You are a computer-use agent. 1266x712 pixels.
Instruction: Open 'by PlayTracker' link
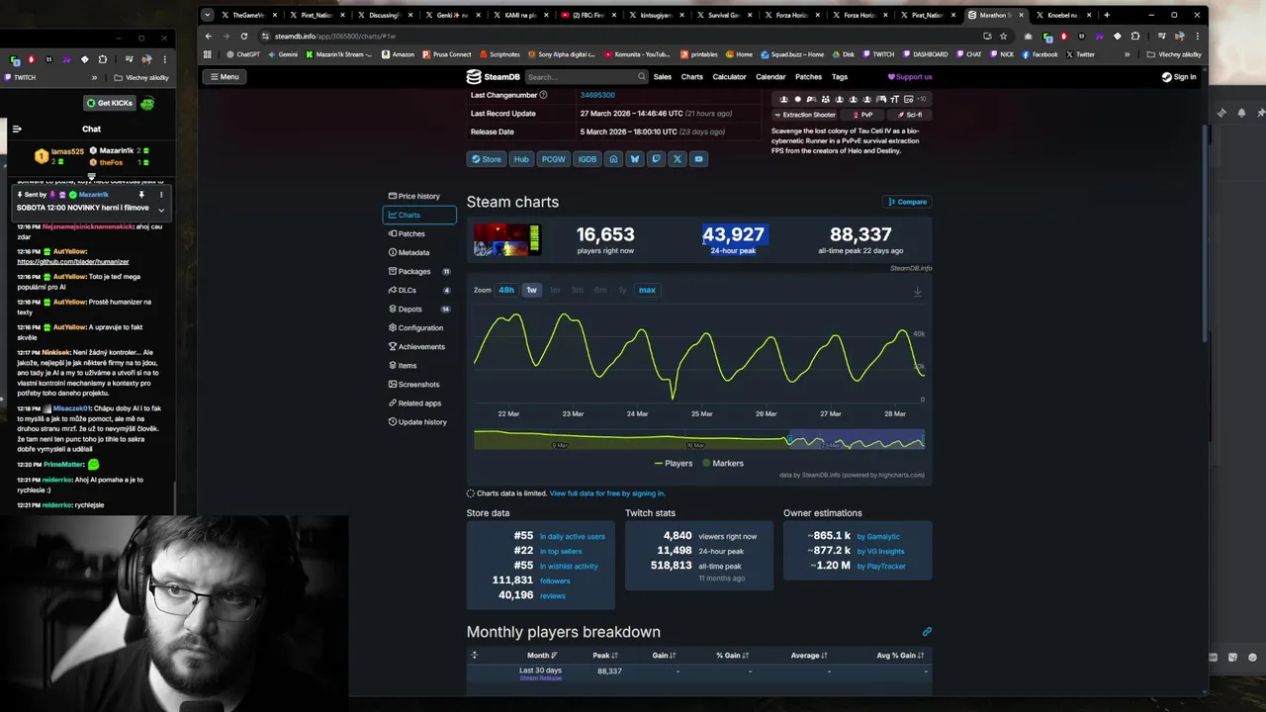881,566
